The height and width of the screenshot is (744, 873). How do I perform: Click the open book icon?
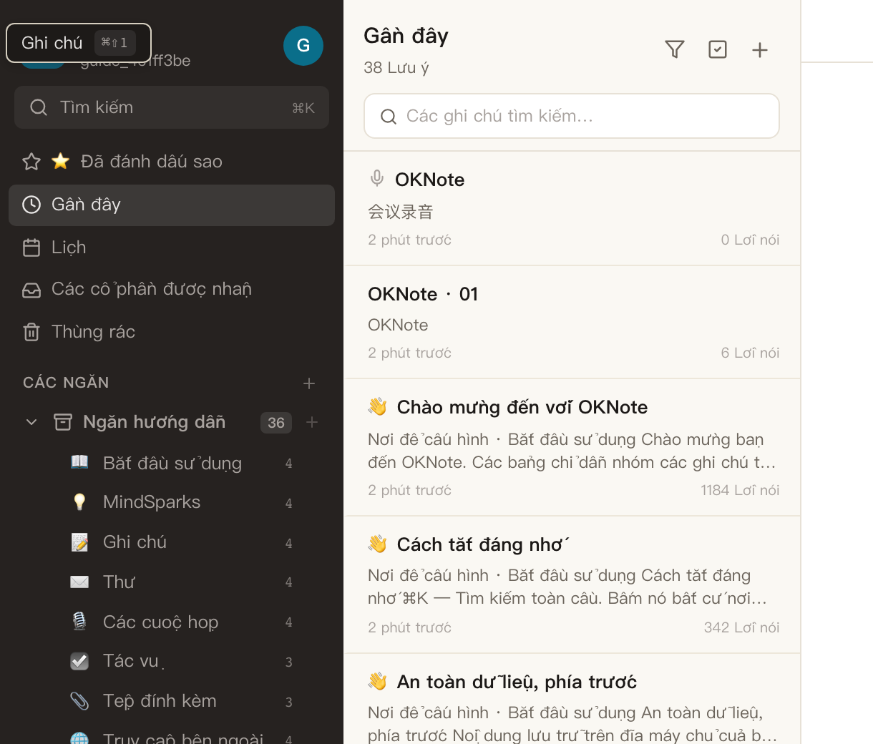[x=79, y=462]
